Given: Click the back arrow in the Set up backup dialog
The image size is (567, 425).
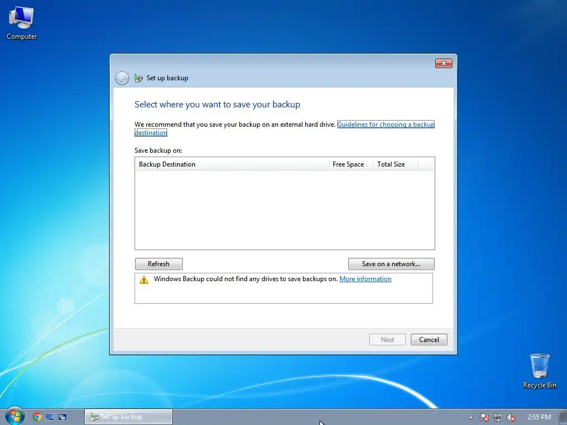Looking at the screenshot, I should point(122,78).
